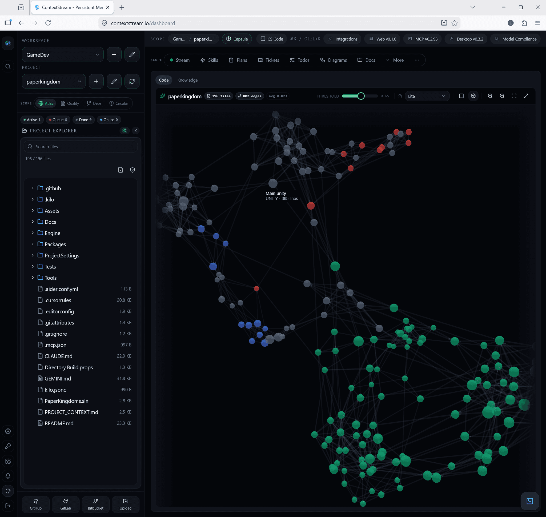This screenshot has width=546, height=517.
Task: Click the green target icon in Project Explorer
Action: pos(125,131)
